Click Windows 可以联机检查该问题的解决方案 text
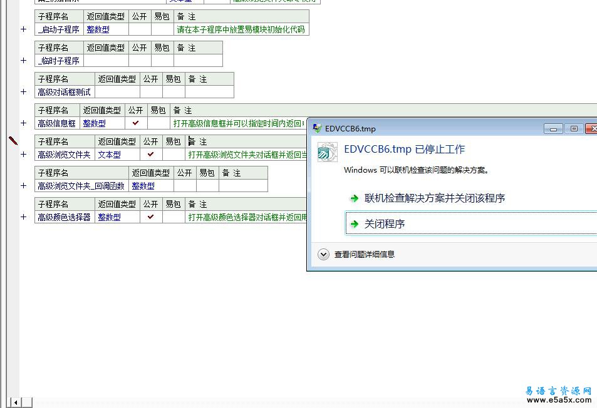 click(x=416, y=170)
